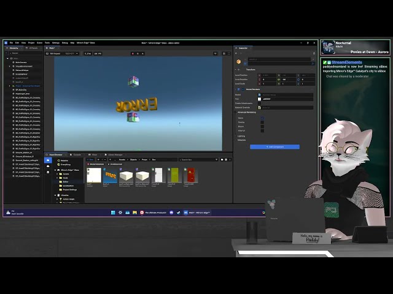Expand the Lighting section

pyautogui.click(x=241, y=136)
